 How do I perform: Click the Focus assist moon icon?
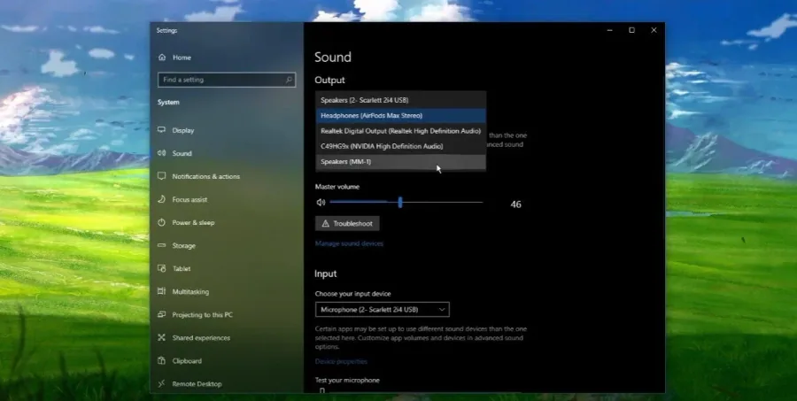coord(162,199)
